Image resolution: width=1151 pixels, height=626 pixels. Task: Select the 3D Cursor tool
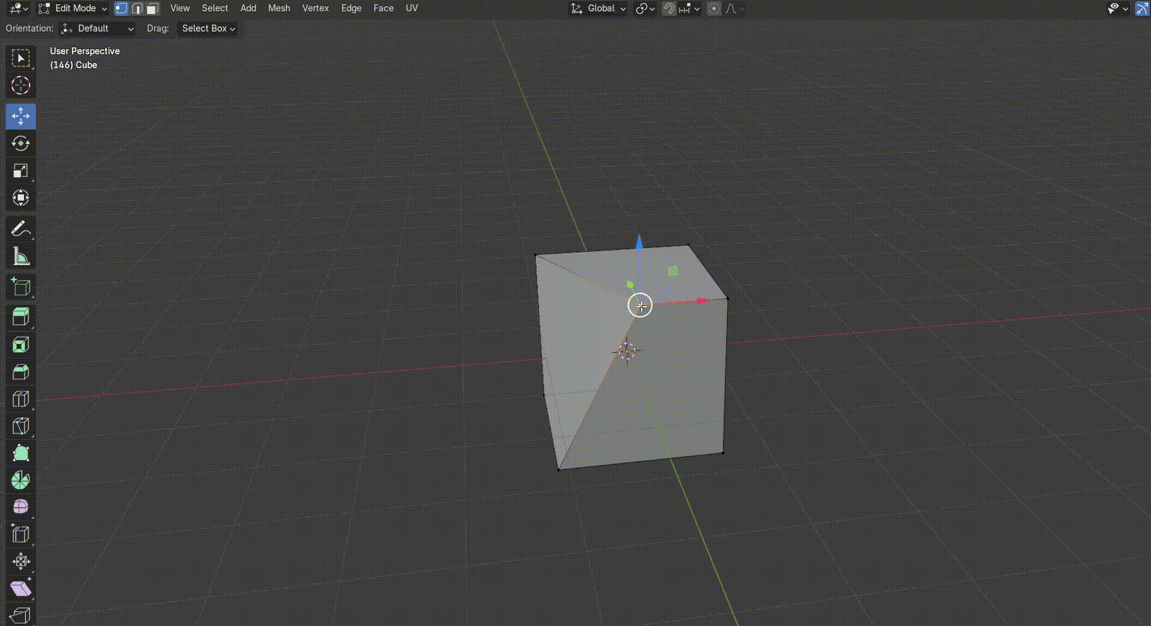[21, 85]
